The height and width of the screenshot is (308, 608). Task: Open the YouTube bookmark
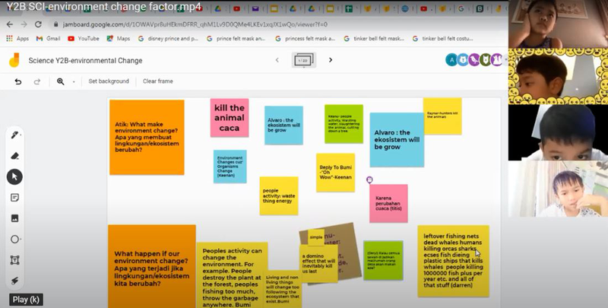[x=83, y=38]
